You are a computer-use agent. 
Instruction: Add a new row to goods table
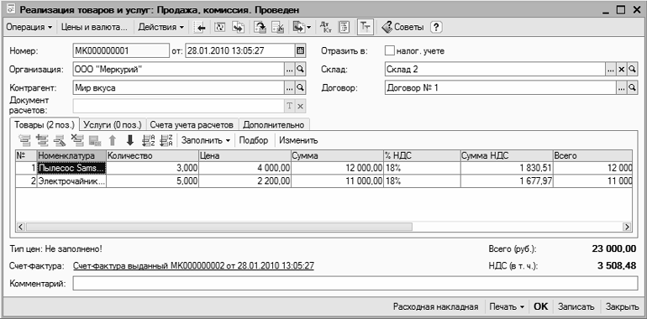(x=25, y=140)
